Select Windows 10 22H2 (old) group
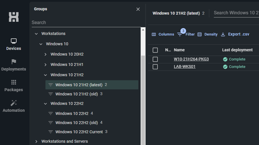The image size is (259, 145). click(92, 123)
